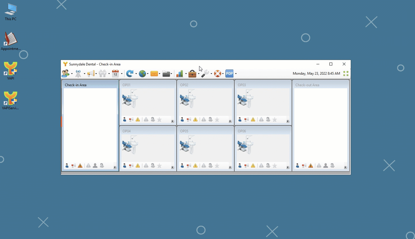Expand the dropdown arrow next to the wrench icon
Image resolution: width=415 pixels, height=239 pixels.
211,74
